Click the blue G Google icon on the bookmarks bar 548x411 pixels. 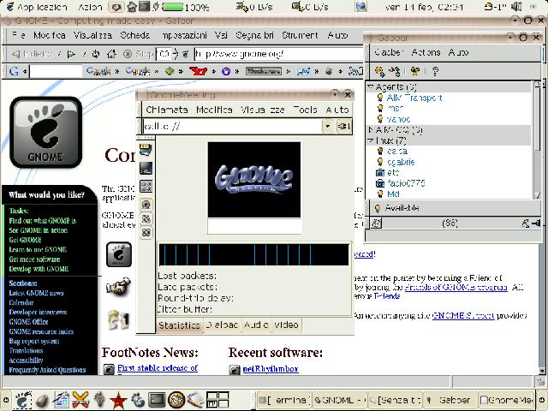click(14, 71)
